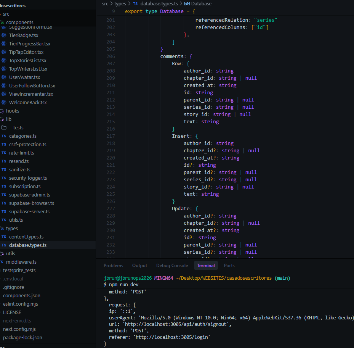Click the React icon beside UserAvatar.tsx
This screenshot has height=348, width=354.
[4, 77]
